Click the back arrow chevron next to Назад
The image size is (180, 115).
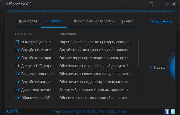151,67
